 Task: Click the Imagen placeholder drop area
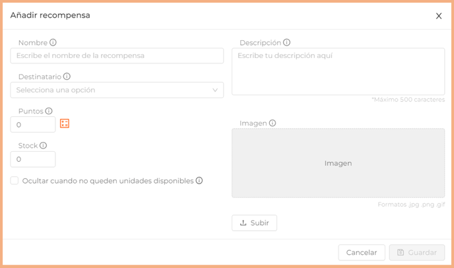338,163
